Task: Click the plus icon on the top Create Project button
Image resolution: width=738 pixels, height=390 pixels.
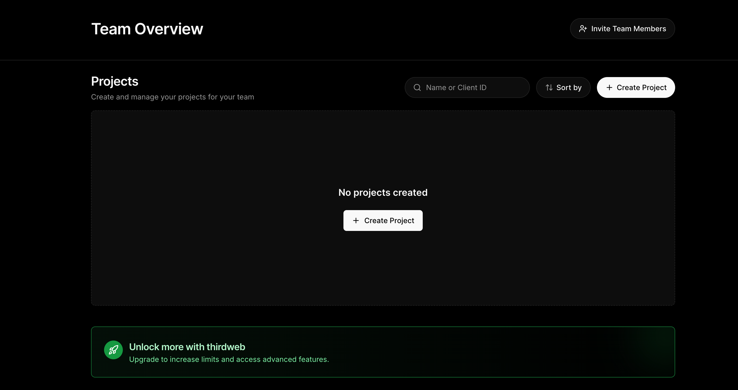Action: tap(609, 87)
